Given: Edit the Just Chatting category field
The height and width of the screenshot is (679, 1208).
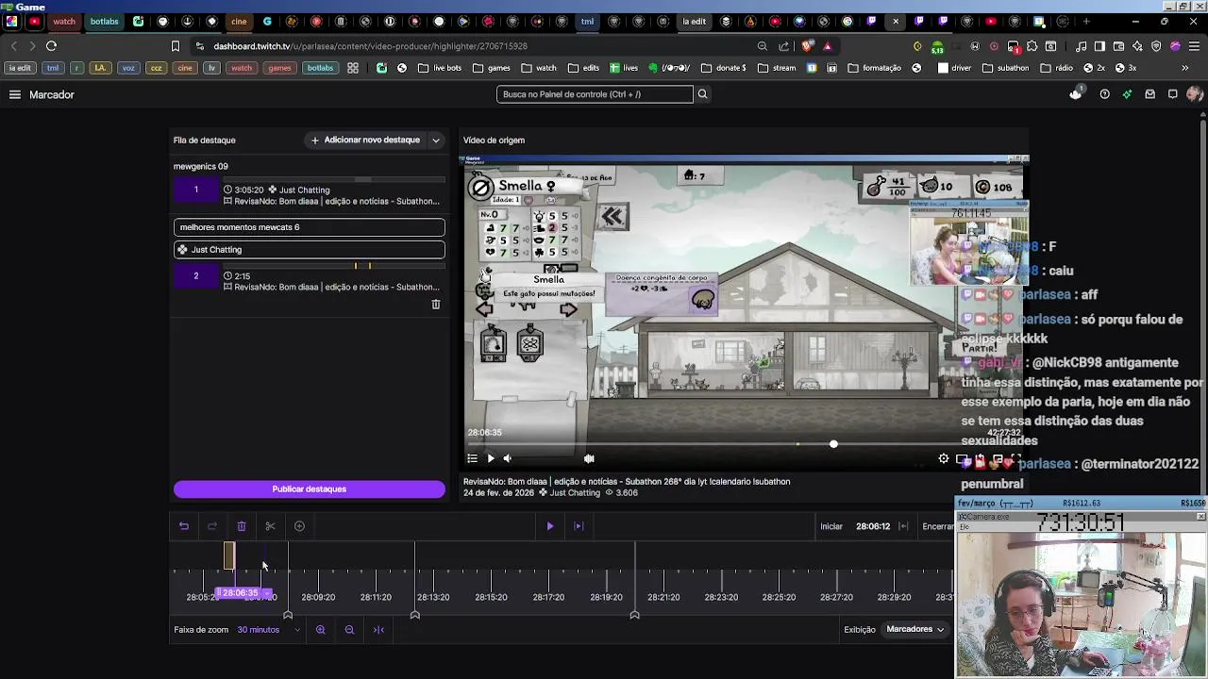Looking at the screenshot, I should tap(309, 250).
